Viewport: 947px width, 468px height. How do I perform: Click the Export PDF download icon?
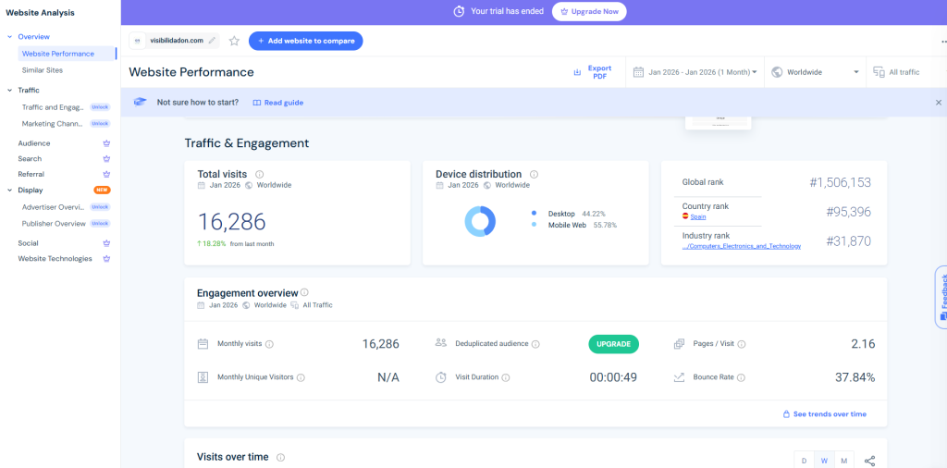(x=577, y=72)
